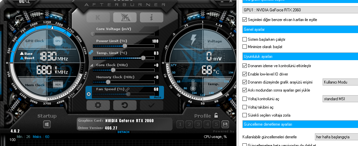Click the driver version 466.27 text
Image resolution: width=358 pixels, height=146 pixels.
click(111, 128)
